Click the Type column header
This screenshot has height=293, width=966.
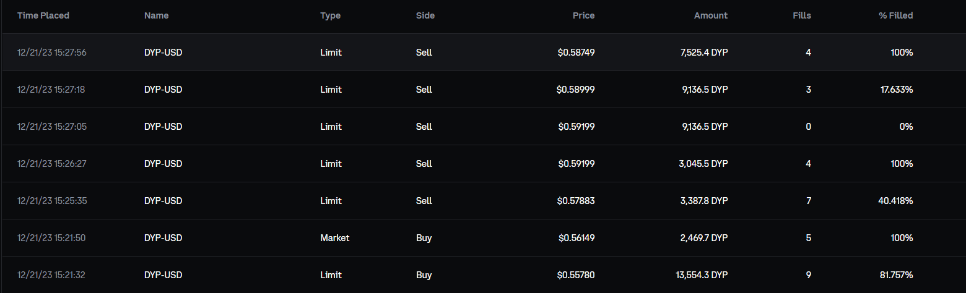point(330,15)
